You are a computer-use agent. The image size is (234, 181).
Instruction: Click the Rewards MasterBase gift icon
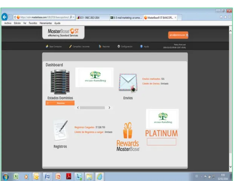(128, 130)
